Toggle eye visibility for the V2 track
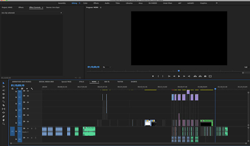The image size is (250, 146). (28, 115)
